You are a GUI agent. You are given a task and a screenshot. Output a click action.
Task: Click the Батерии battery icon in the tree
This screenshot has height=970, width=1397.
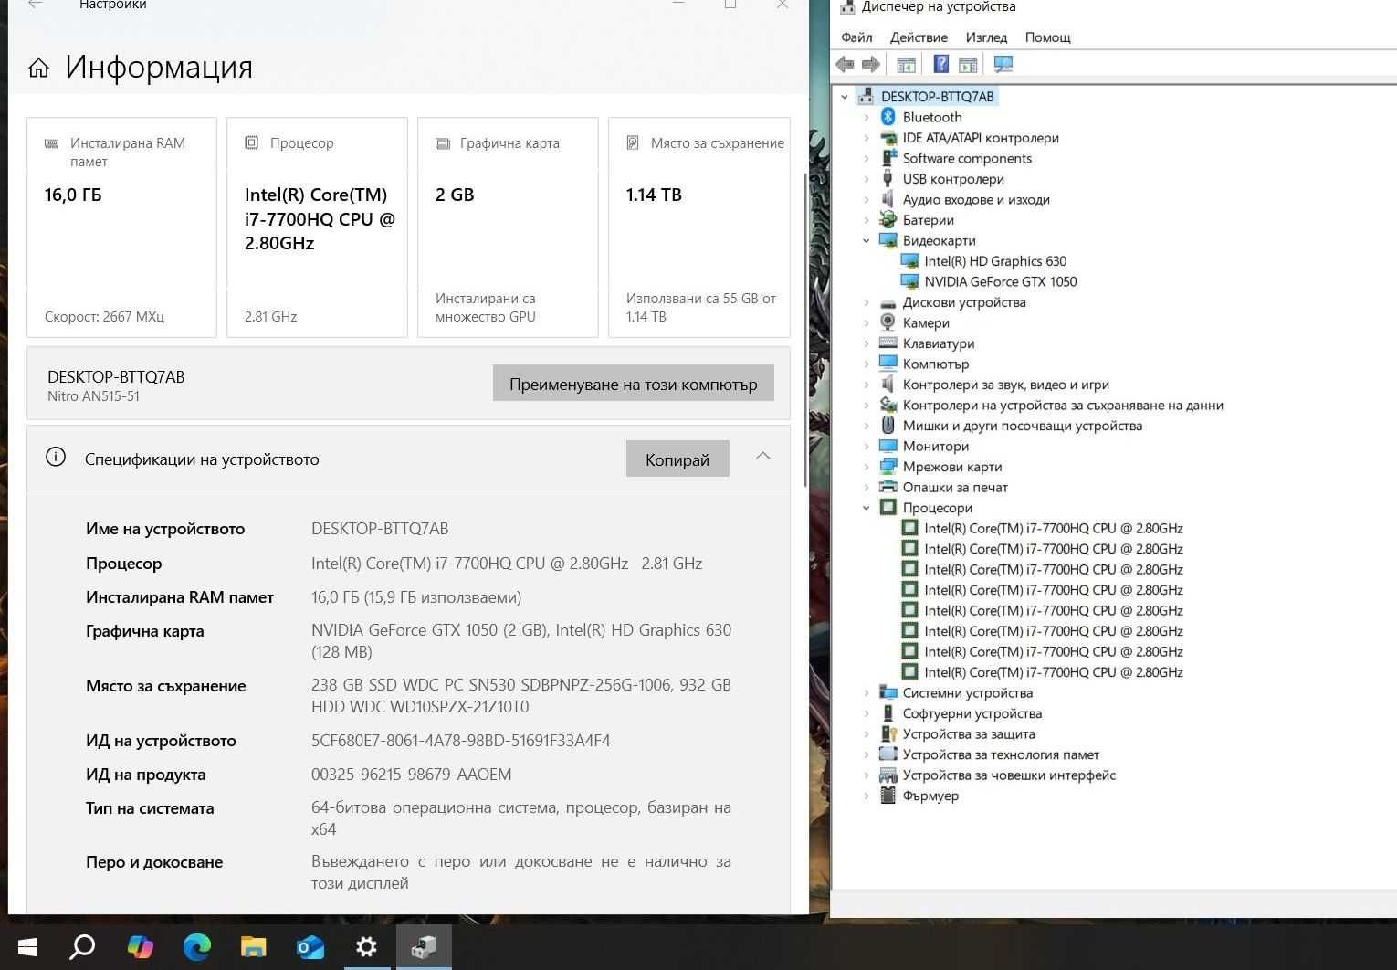(888, 220)
